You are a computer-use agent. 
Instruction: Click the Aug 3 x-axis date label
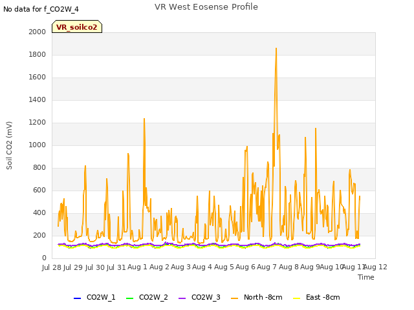(x=180, y=267)
